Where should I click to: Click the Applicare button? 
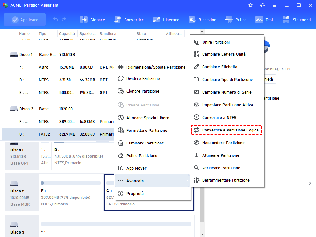click(25, 20)
